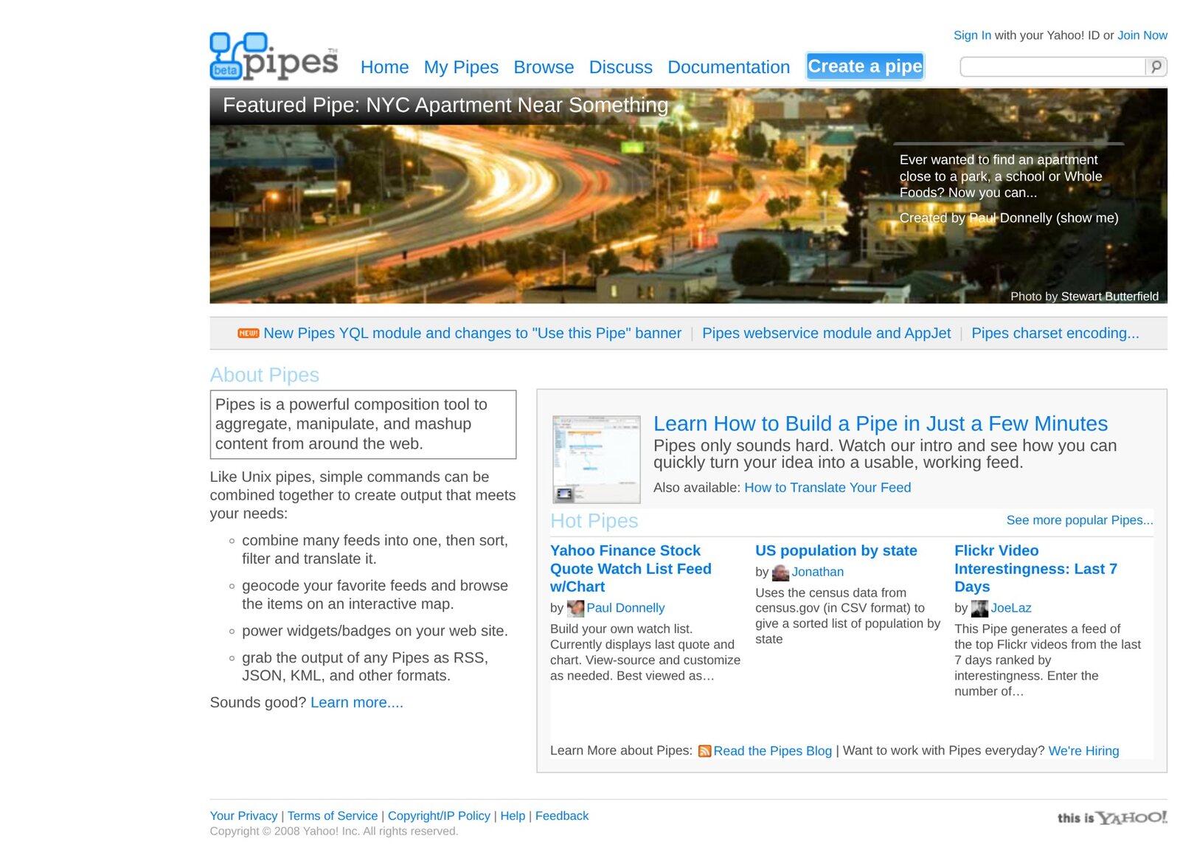
Task: Click 'power widgets/badges on your web site' bullet
Action: 375,631
